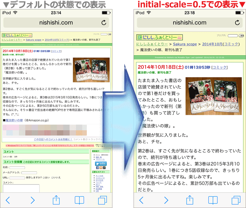Screen dimensions: 246x208
Task: Click the 2014年10月18日(土) date heading, right phone
Action: [161, 67]
